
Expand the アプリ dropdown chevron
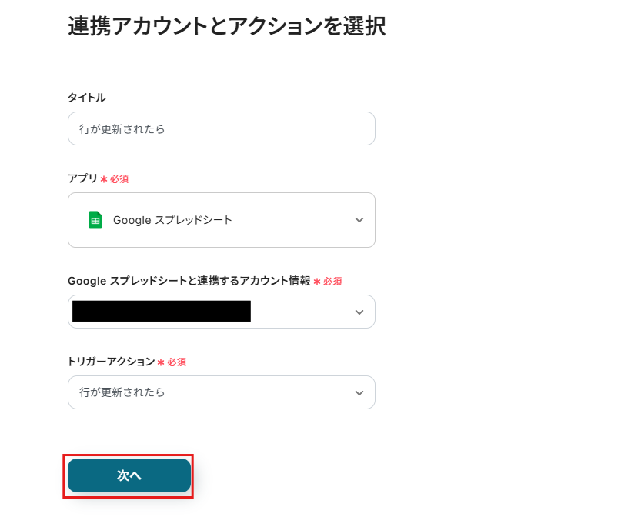tap(359, 220)
